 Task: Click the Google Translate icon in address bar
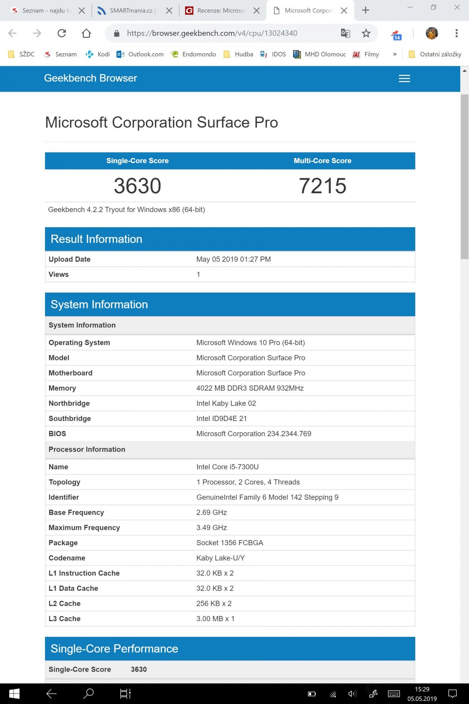click(x=346, y=33)
